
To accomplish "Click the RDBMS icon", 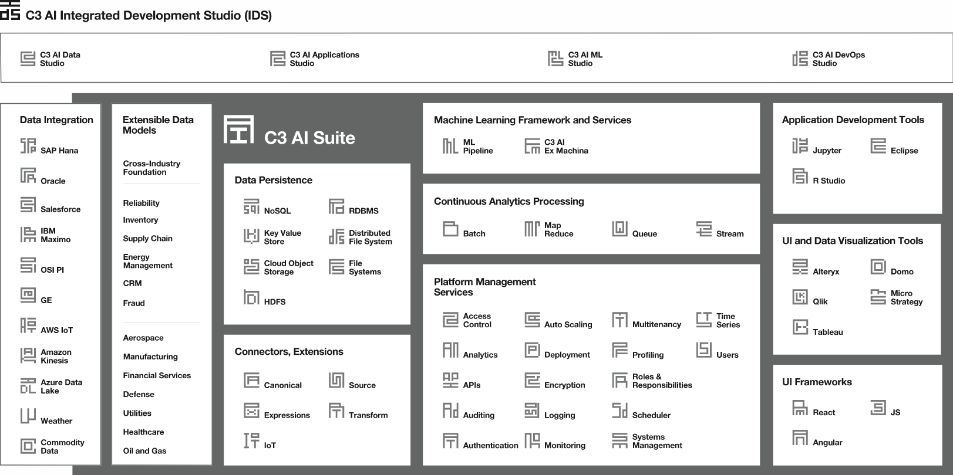I will tap(336, 206).
